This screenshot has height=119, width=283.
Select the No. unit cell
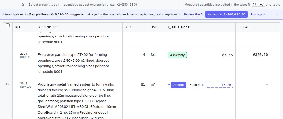coord(156,63)
